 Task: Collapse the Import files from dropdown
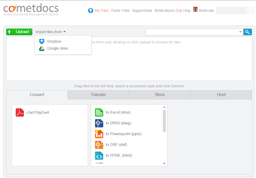50,32
